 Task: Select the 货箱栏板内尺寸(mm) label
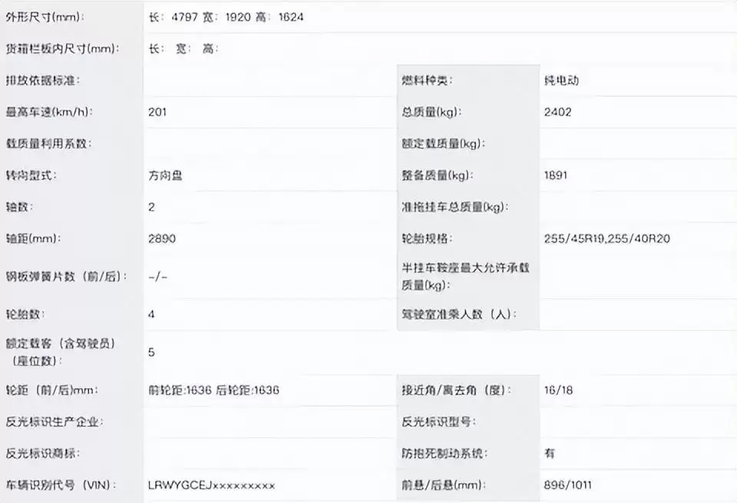pos(61,49)
